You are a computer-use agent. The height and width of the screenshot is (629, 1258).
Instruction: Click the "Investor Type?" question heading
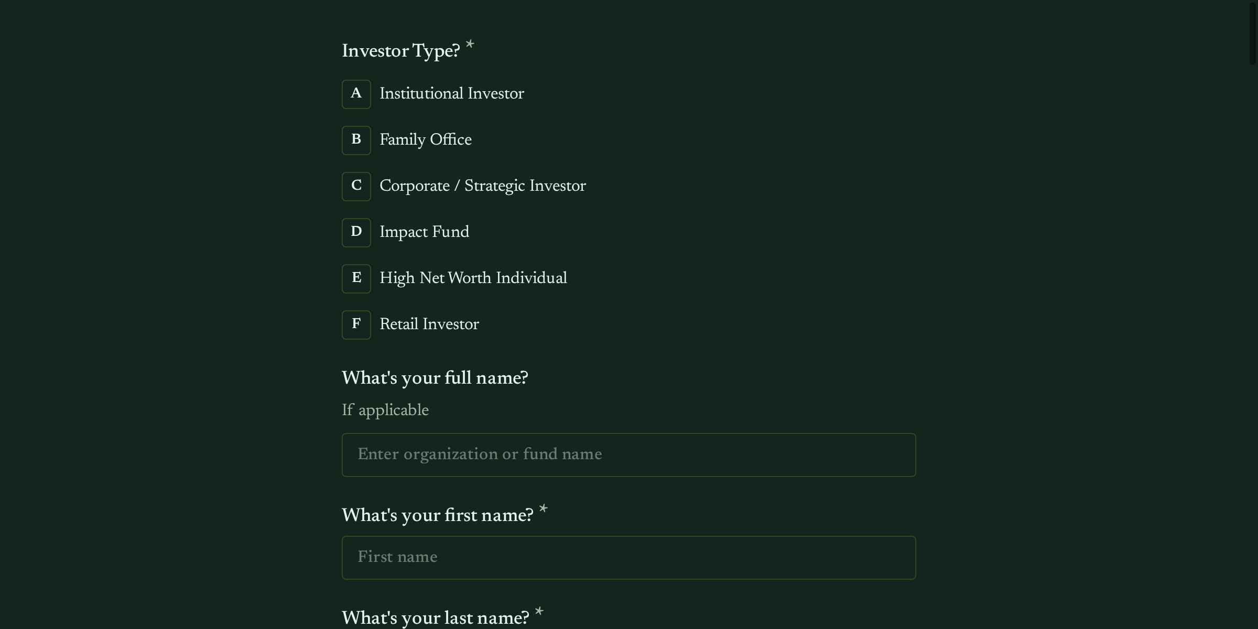[x=400, y=51]
